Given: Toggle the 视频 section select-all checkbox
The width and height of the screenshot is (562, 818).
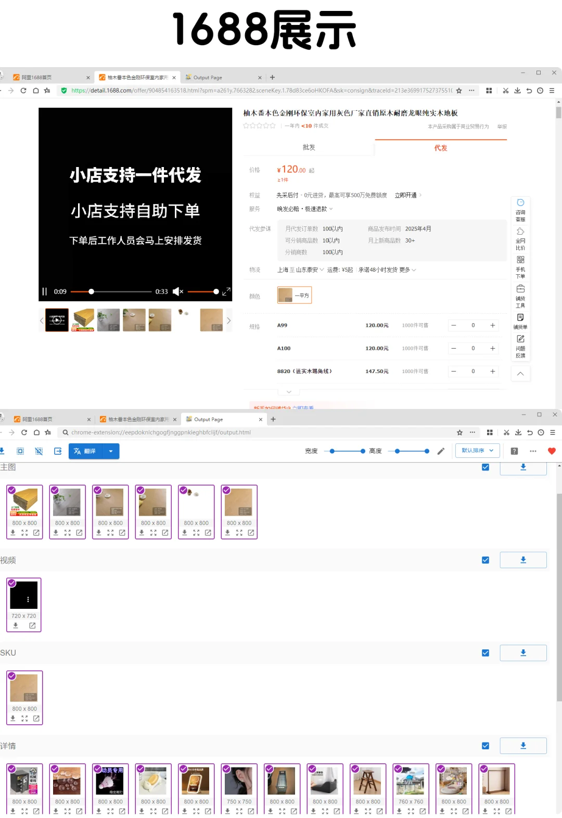Looking at the screenshot, I should click(x=486, y=560).
